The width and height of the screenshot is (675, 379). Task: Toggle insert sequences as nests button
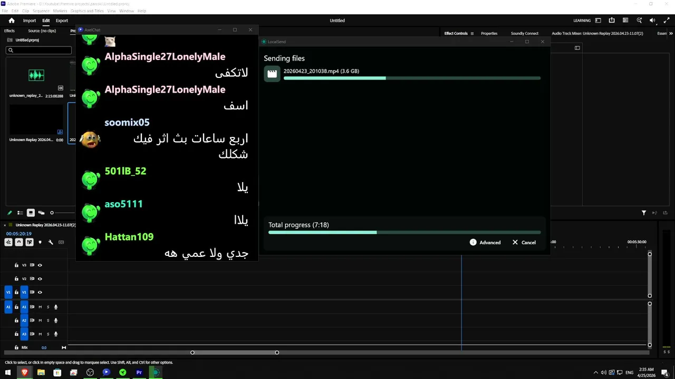[8, 242]
